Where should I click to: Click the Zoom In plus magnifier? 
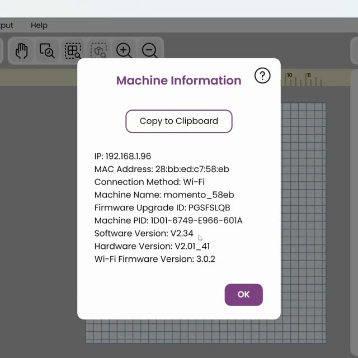click(124, 51)
